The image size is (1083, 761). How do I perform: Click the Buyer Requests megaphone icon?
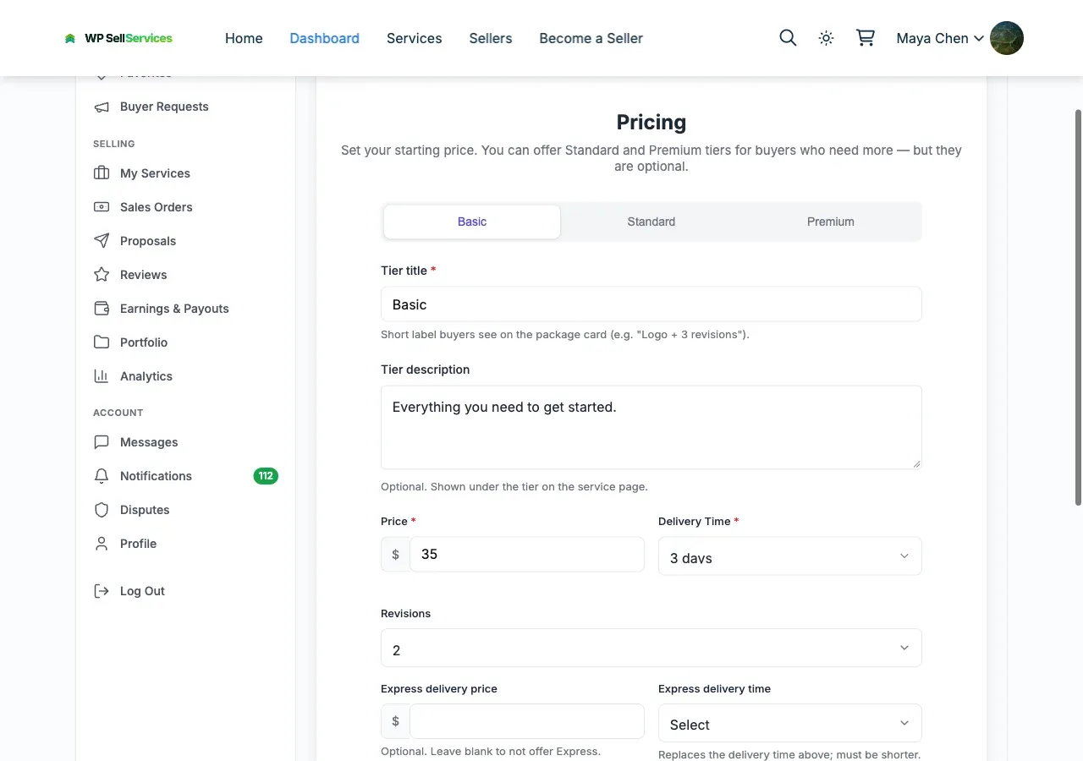click(102, 107)
